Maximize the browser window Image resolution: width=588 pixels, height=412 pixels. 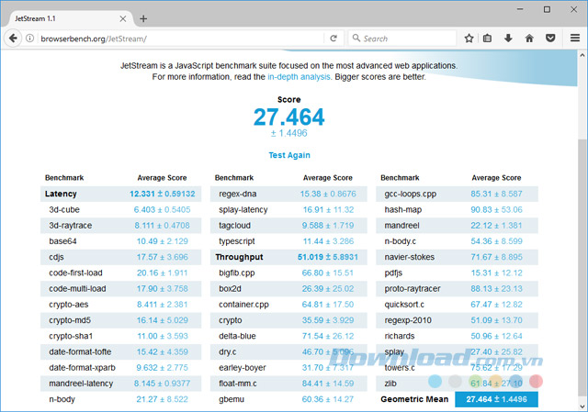[548, 9]
